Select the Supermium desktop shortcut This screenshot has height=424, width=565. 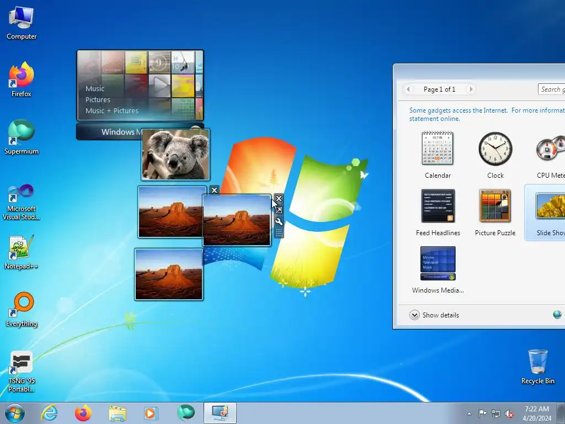coord(22,137)
